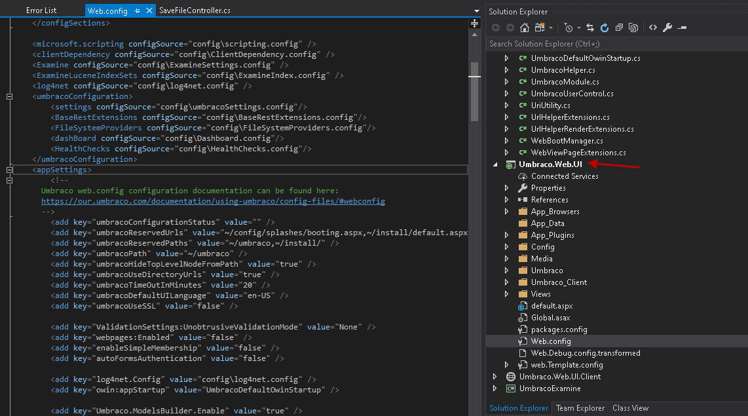Image resolution: width=748 pixels, height=416 pixels.
Task: Click the C# icon of UmbracoModule.cs
Action: click(523, 82)
